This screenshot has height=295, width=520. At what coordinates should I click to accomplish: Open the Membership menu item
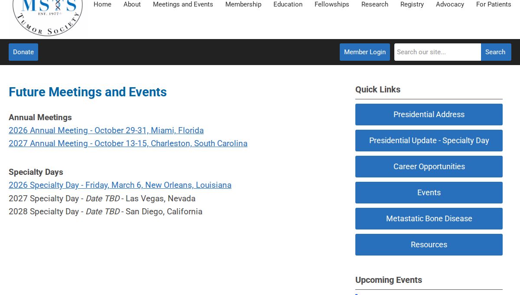point(243,4)
